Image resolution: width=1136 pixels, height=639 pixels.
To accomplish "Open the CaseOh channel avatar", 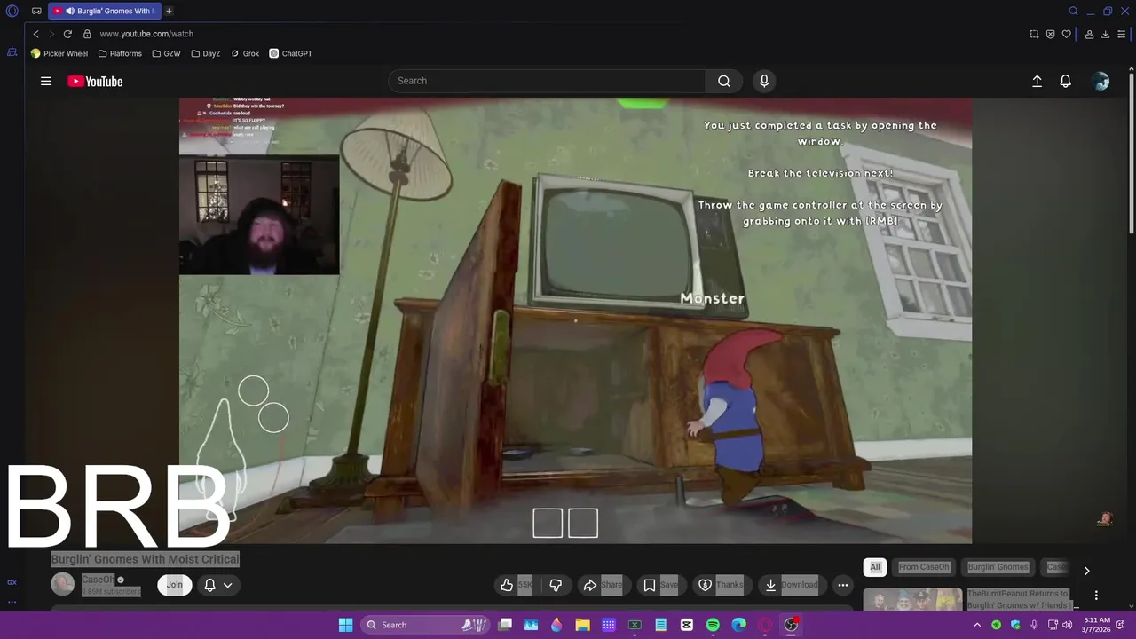I will [x=63, y=584].
